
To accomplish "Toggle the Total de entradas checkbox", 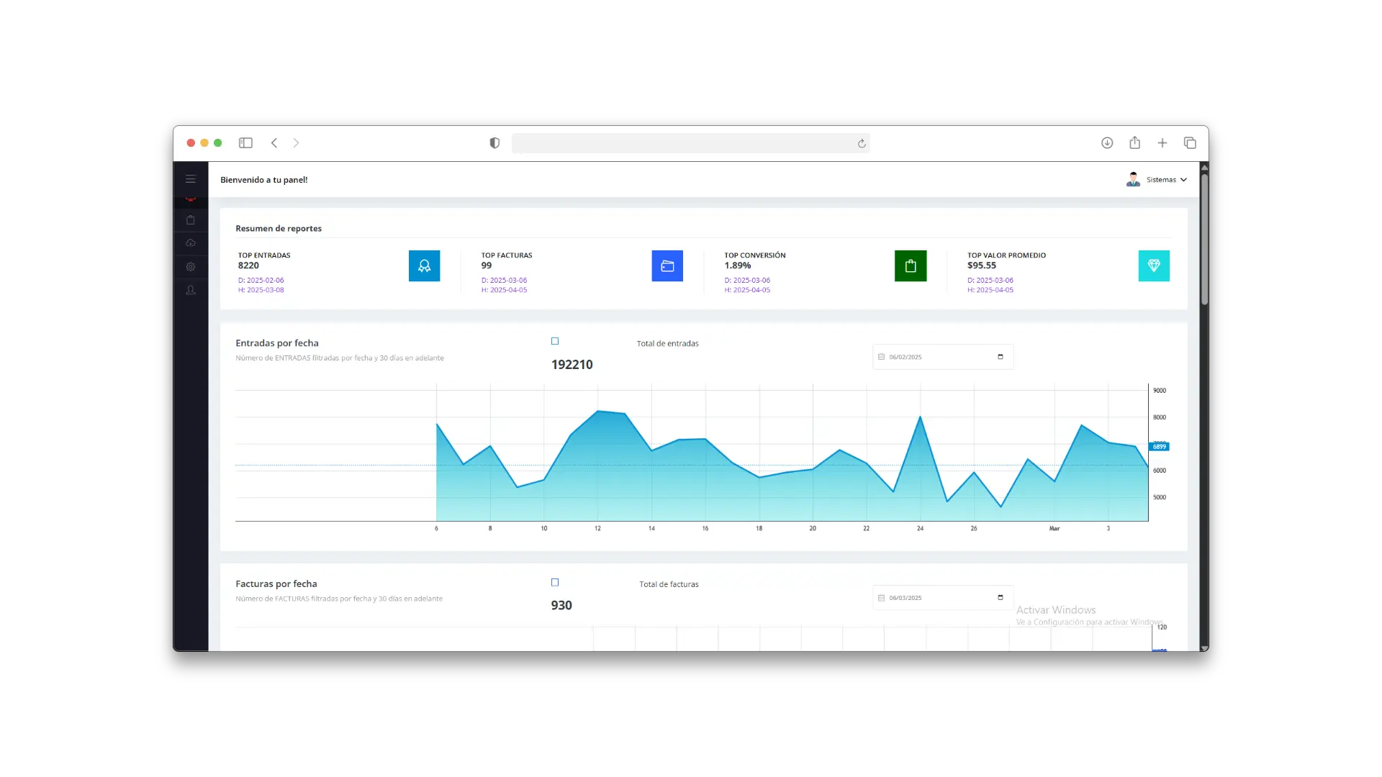I will [555, 342].
